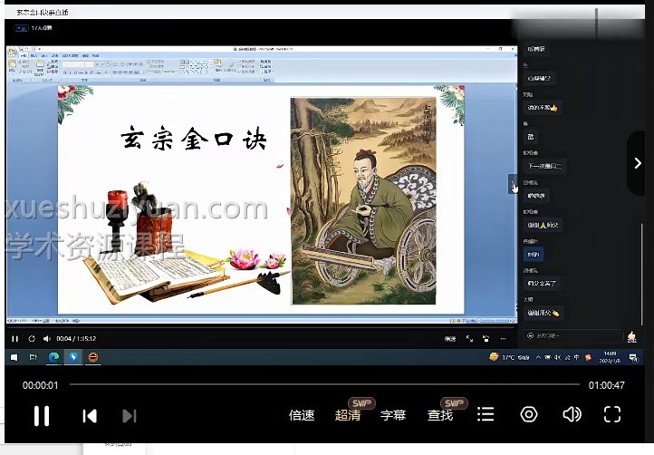Image resolution: width=654 pixels, height=455 pixels.
Task: Click the circular settings icon in player bar
Action: [x=529, y=414]
